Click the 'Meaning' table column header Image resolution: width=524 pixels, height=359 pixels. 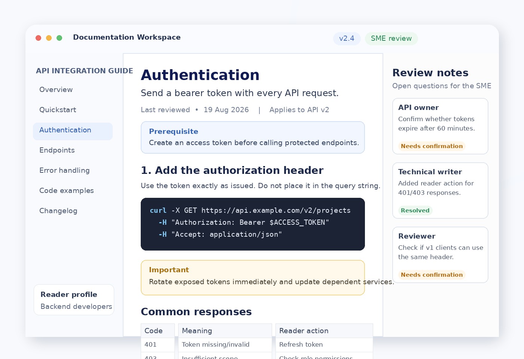click(225, 331)
